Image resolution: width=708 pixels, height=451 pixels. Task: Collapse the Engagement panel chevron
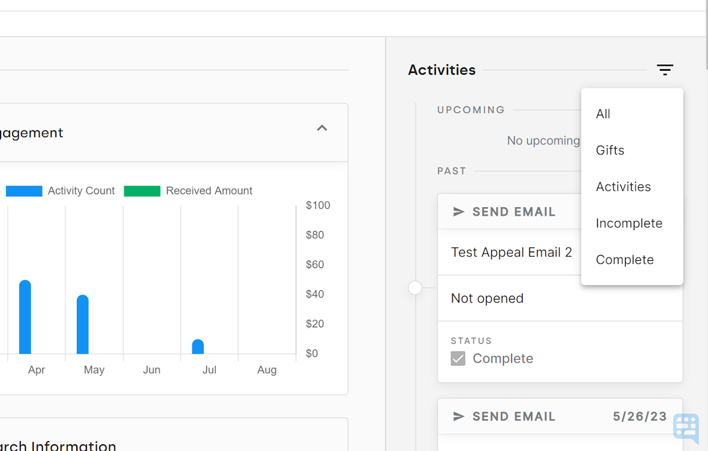(322, 128)
